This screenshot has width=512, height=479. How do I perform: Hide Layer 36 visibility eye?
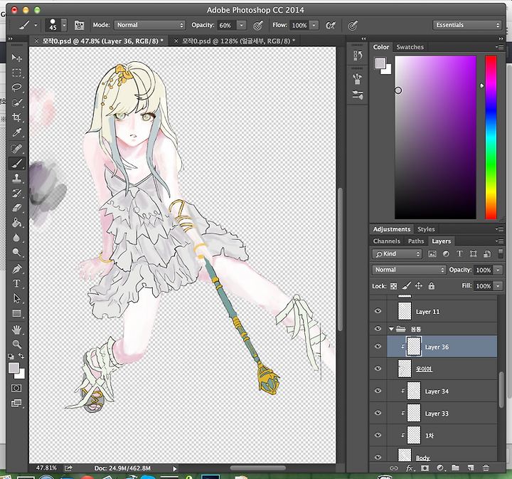point(378,346)
